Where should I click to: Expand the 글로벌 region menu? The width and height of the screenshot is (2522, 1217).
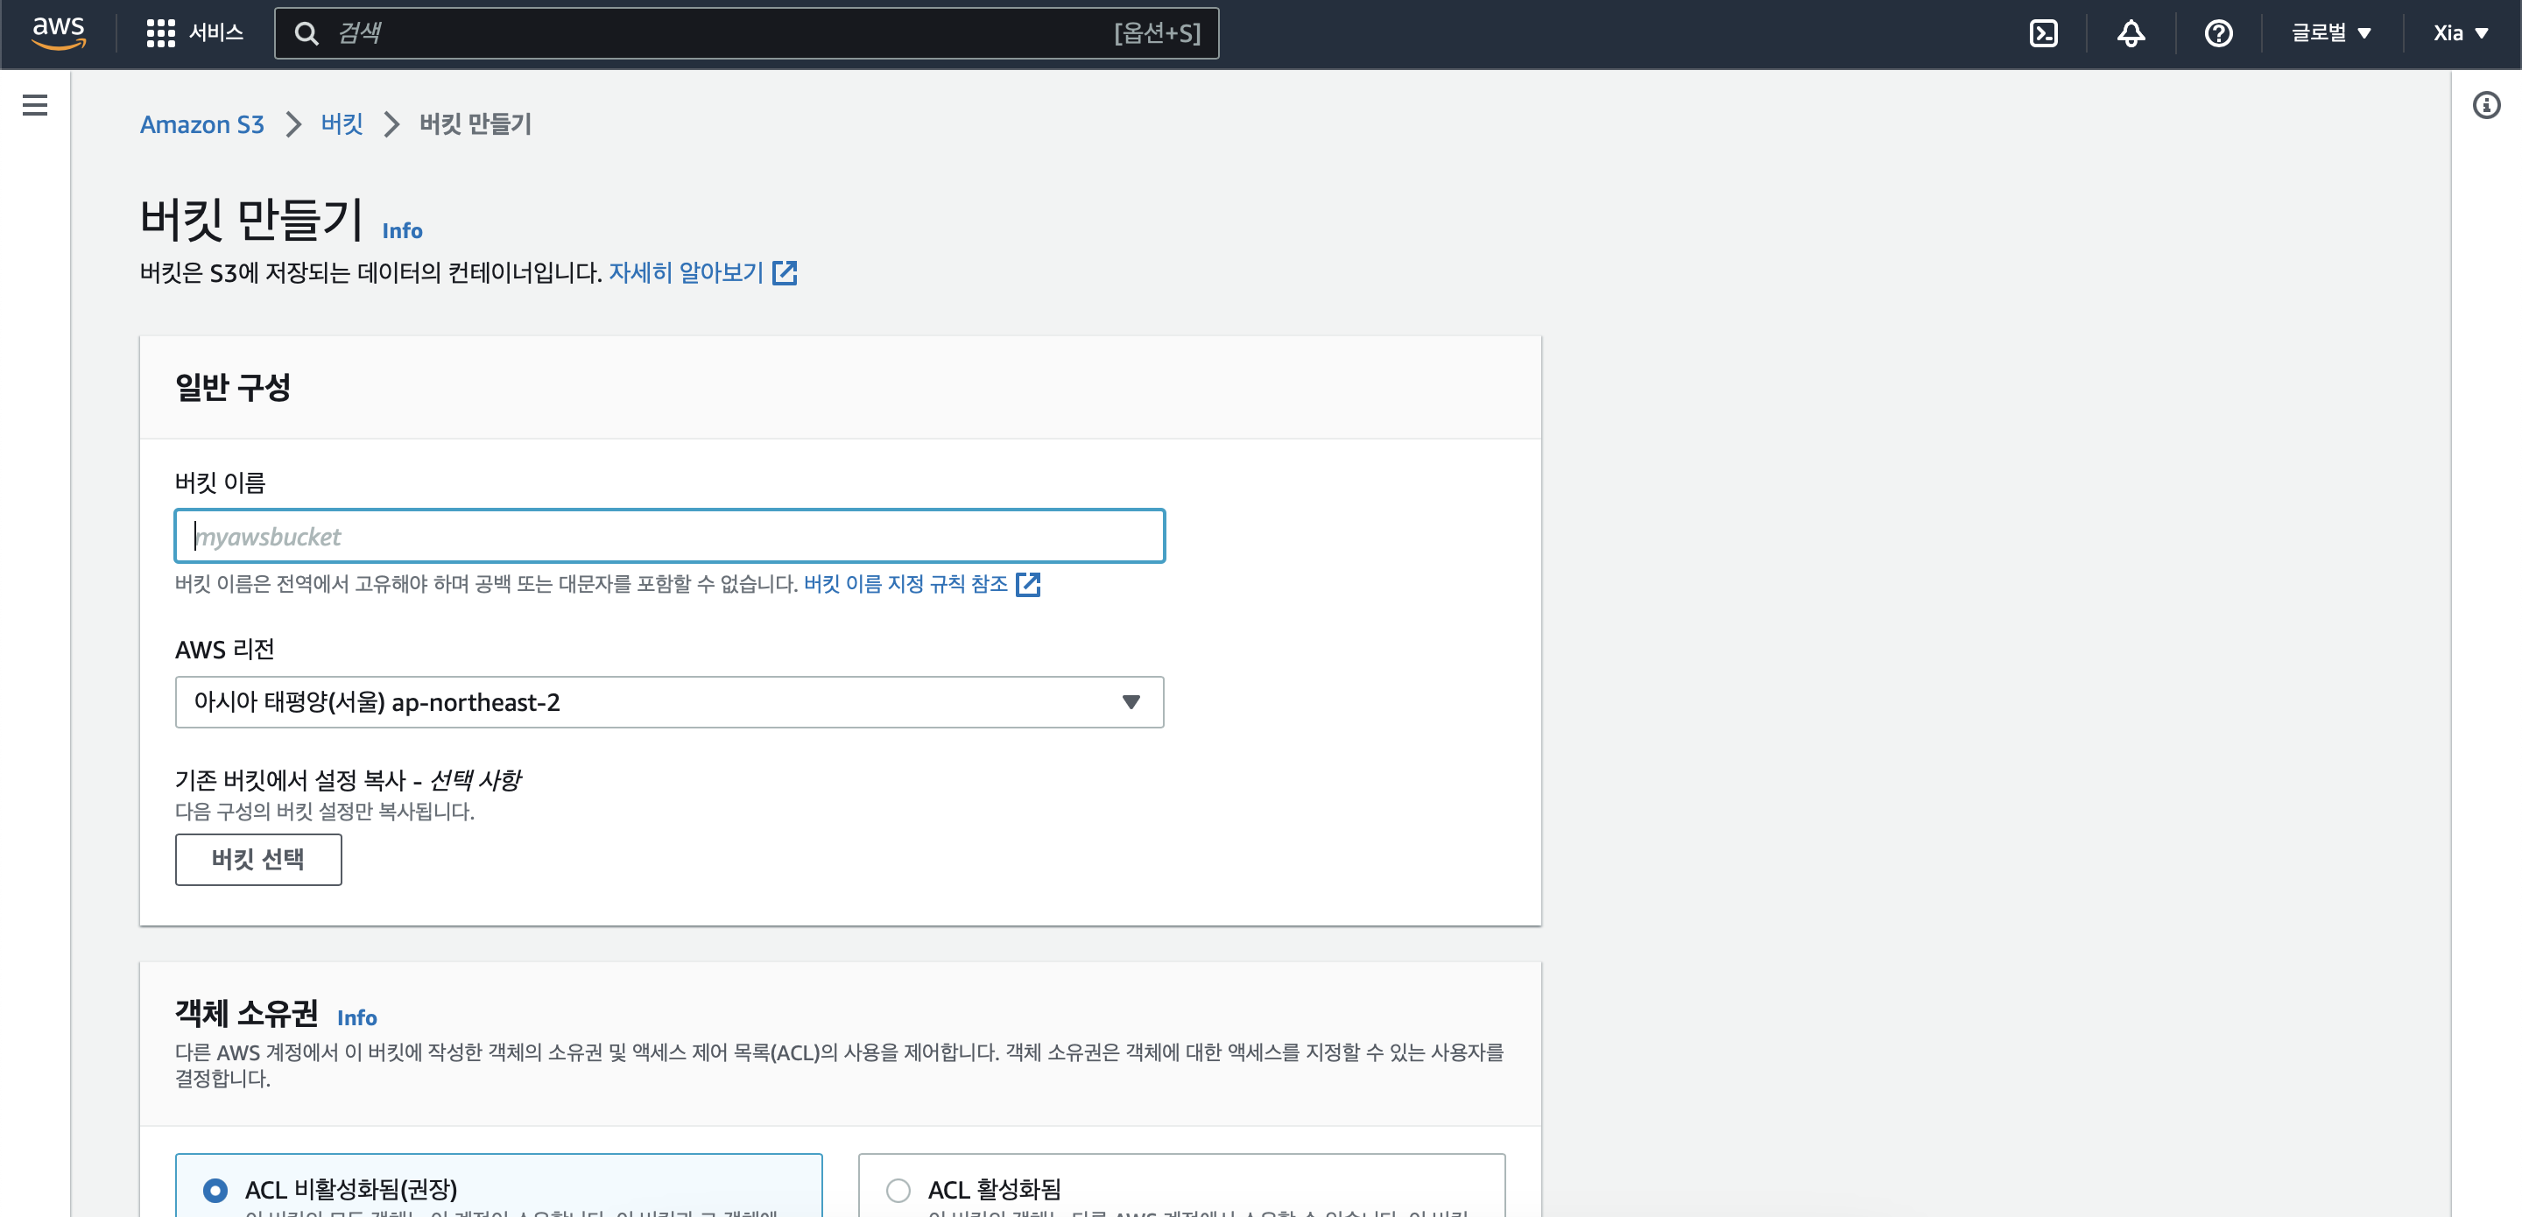point(2330,33)
